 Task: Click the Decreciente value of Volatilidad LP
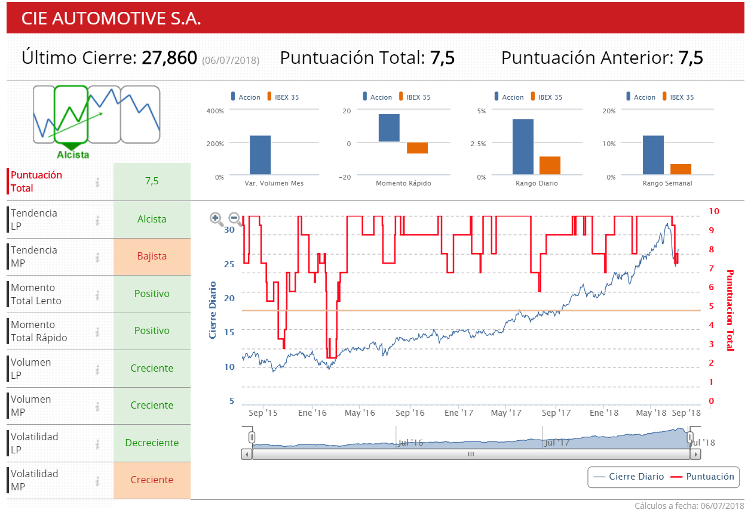[x=152, y=443]
